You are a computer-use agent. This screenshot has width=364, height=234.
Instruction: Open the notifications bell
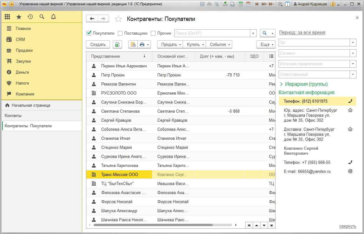pyautogui.click(x=53, y=17)
